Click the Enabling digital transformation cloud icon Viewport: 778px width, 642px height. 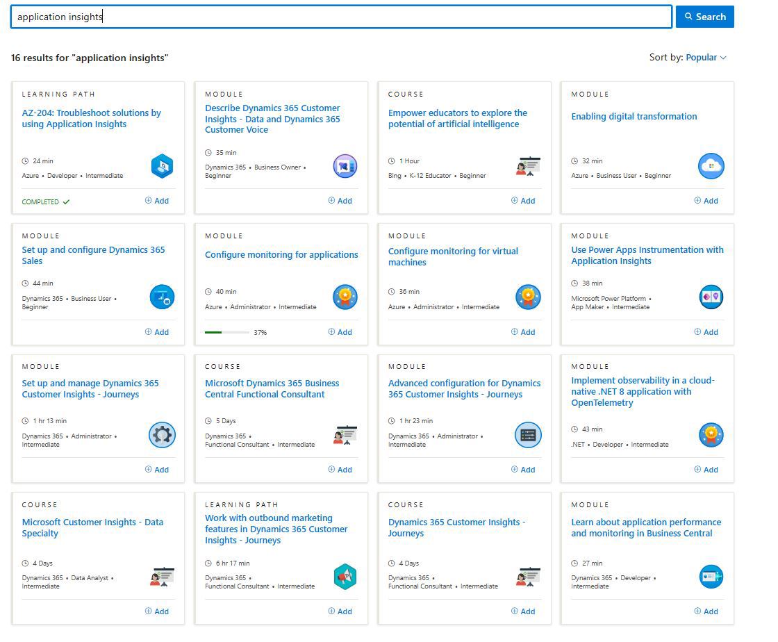point(711,166)
